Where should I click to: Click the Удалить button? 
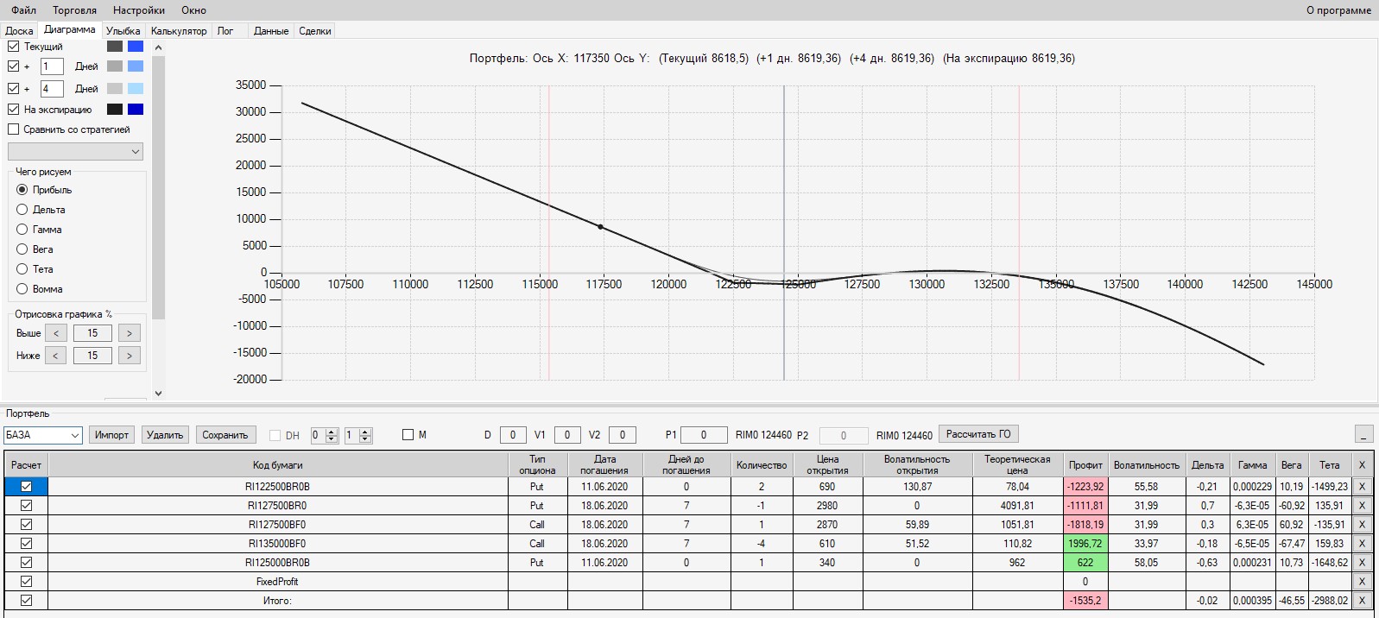165,435
